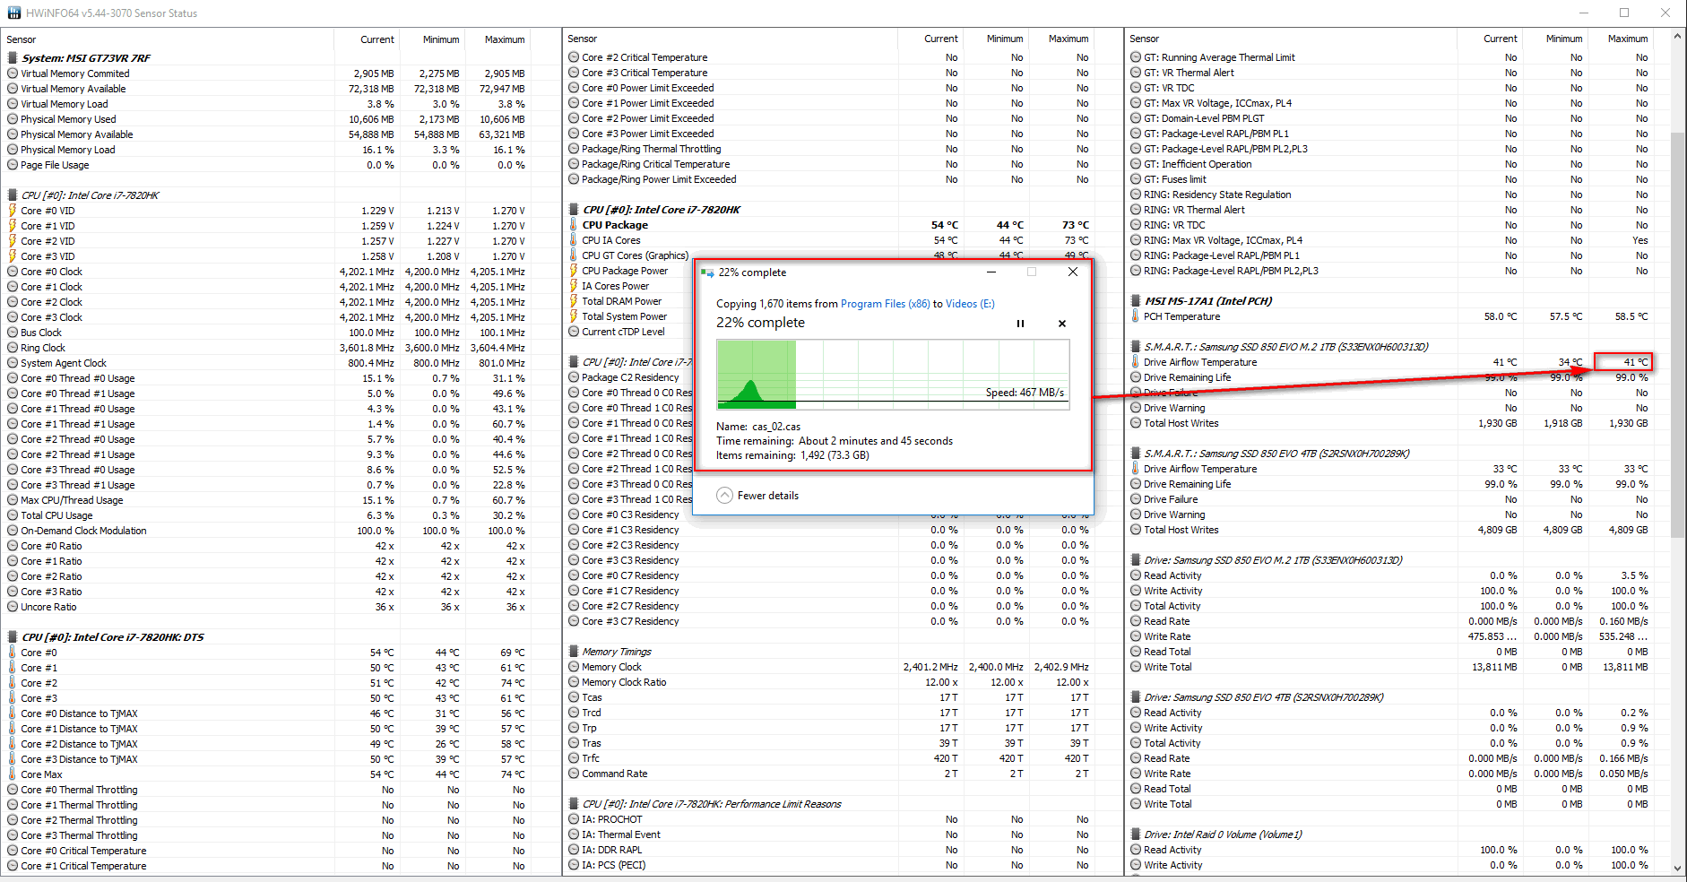
Task: Select the Total CPU Usage sensor row
Action: coord(56,515)
